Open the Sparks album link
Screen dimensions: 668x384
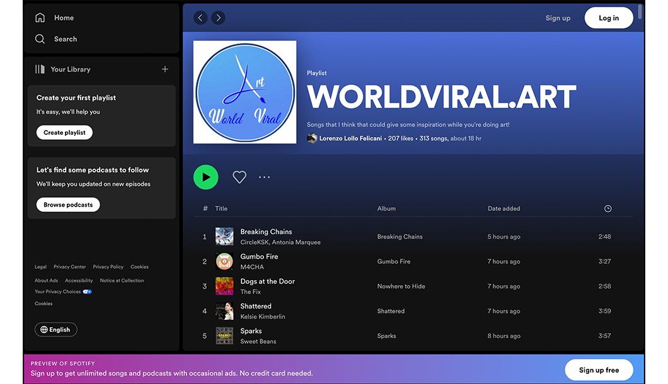[x=387, y=336]
